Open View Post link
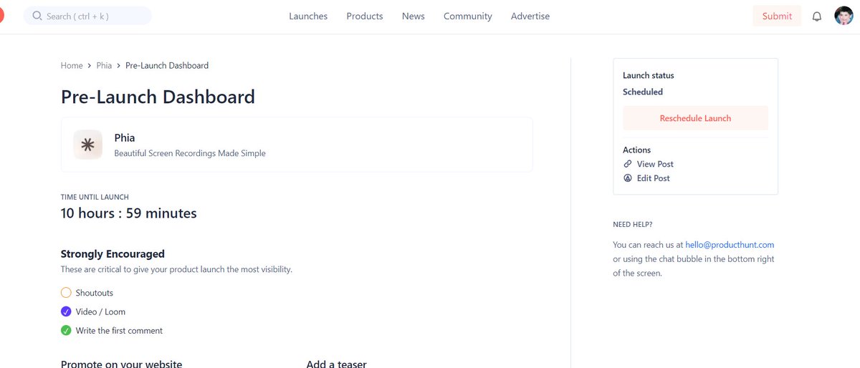The height and width of the screenshot is (368, 860). click(x=655, y=164)
